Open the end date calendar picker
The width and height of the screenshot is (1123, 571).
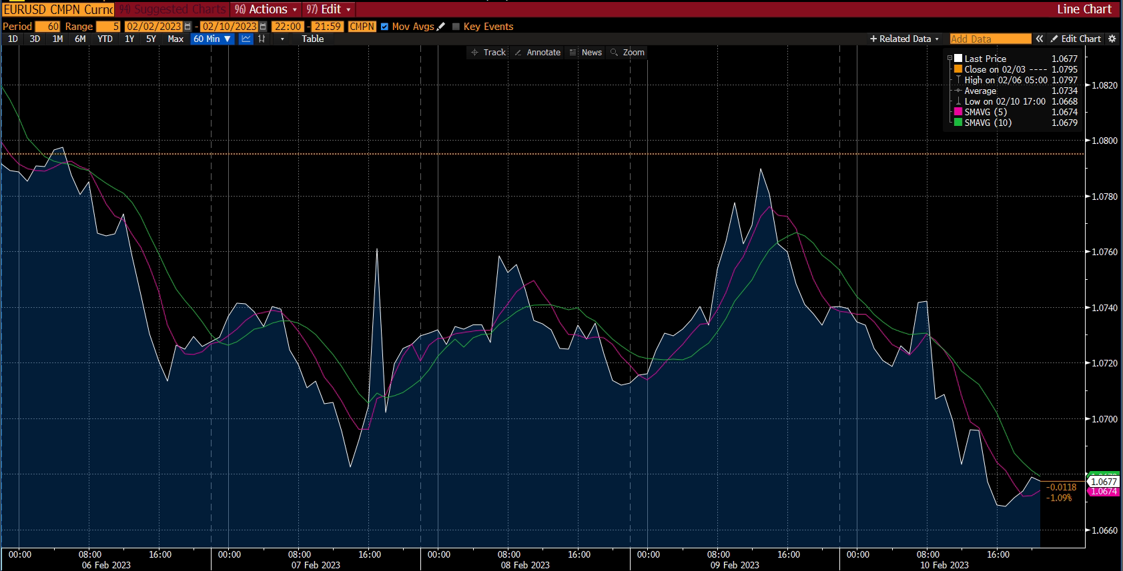(x=263, y=27)
